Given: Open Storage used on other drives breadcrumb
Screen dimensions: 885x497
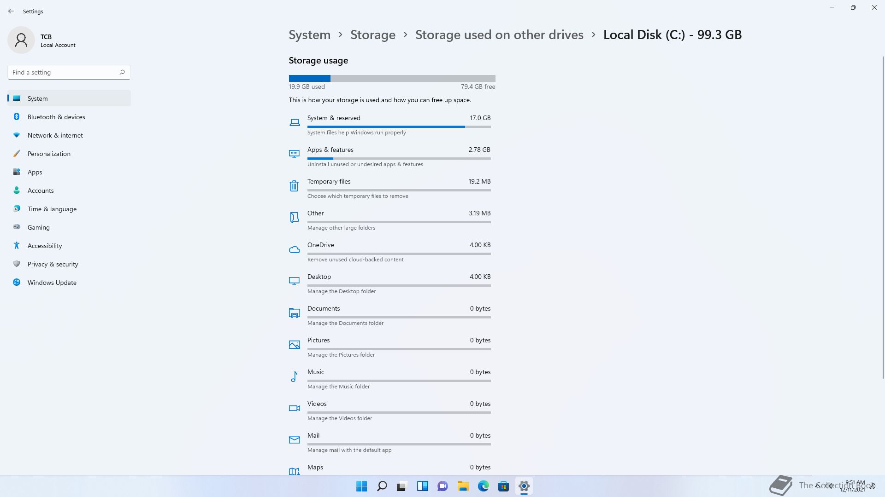Looking at the screenshot, I should [499, 35].
